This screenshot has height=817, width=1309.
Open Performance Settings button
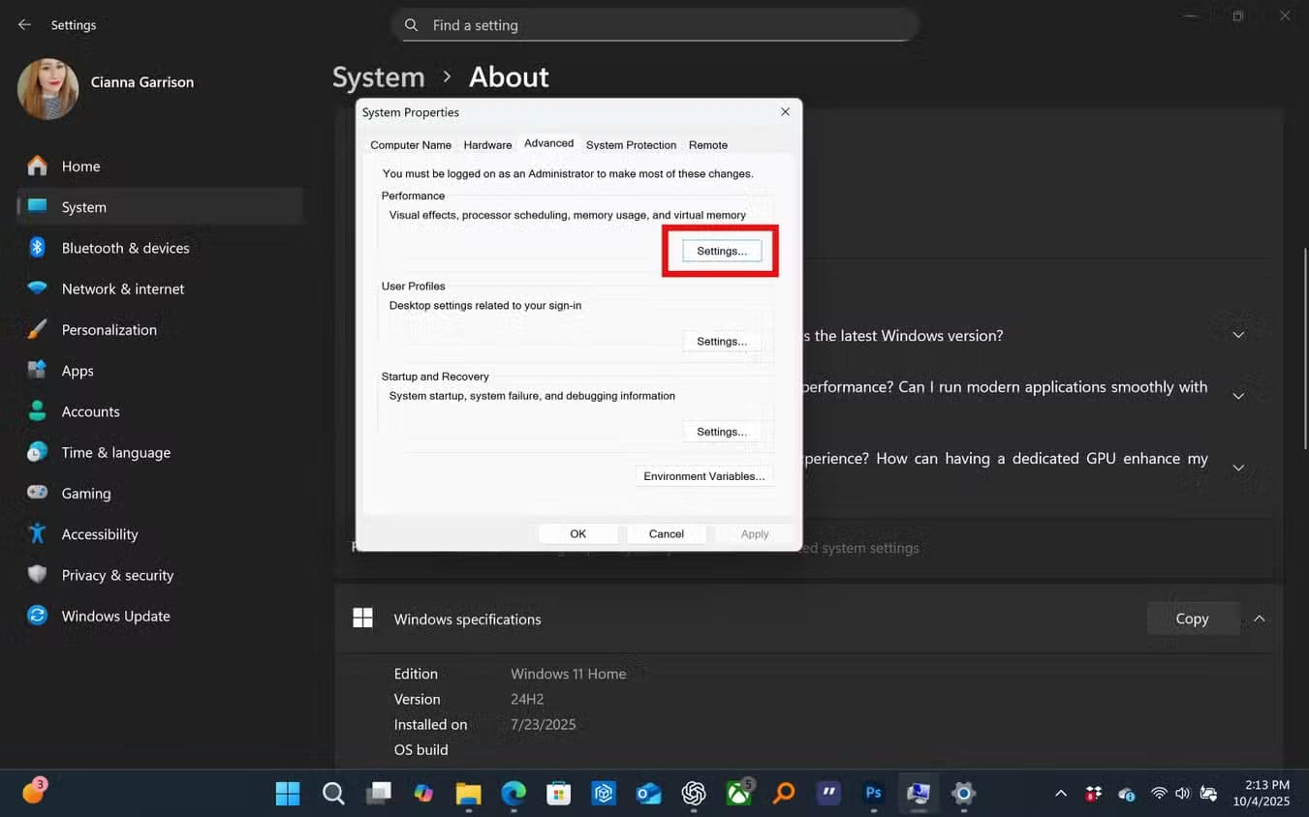(x=722, y=252)
